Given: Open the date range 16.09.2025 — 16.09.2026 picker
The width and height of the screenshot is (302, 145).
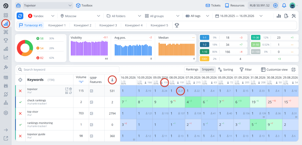Looking at the screenshot, I should click(239, 16).
